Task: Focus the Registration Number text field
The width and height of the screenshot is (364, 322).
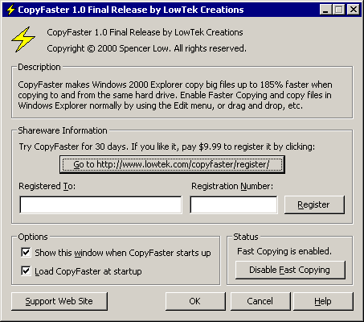Action: [x=234, y=204]
